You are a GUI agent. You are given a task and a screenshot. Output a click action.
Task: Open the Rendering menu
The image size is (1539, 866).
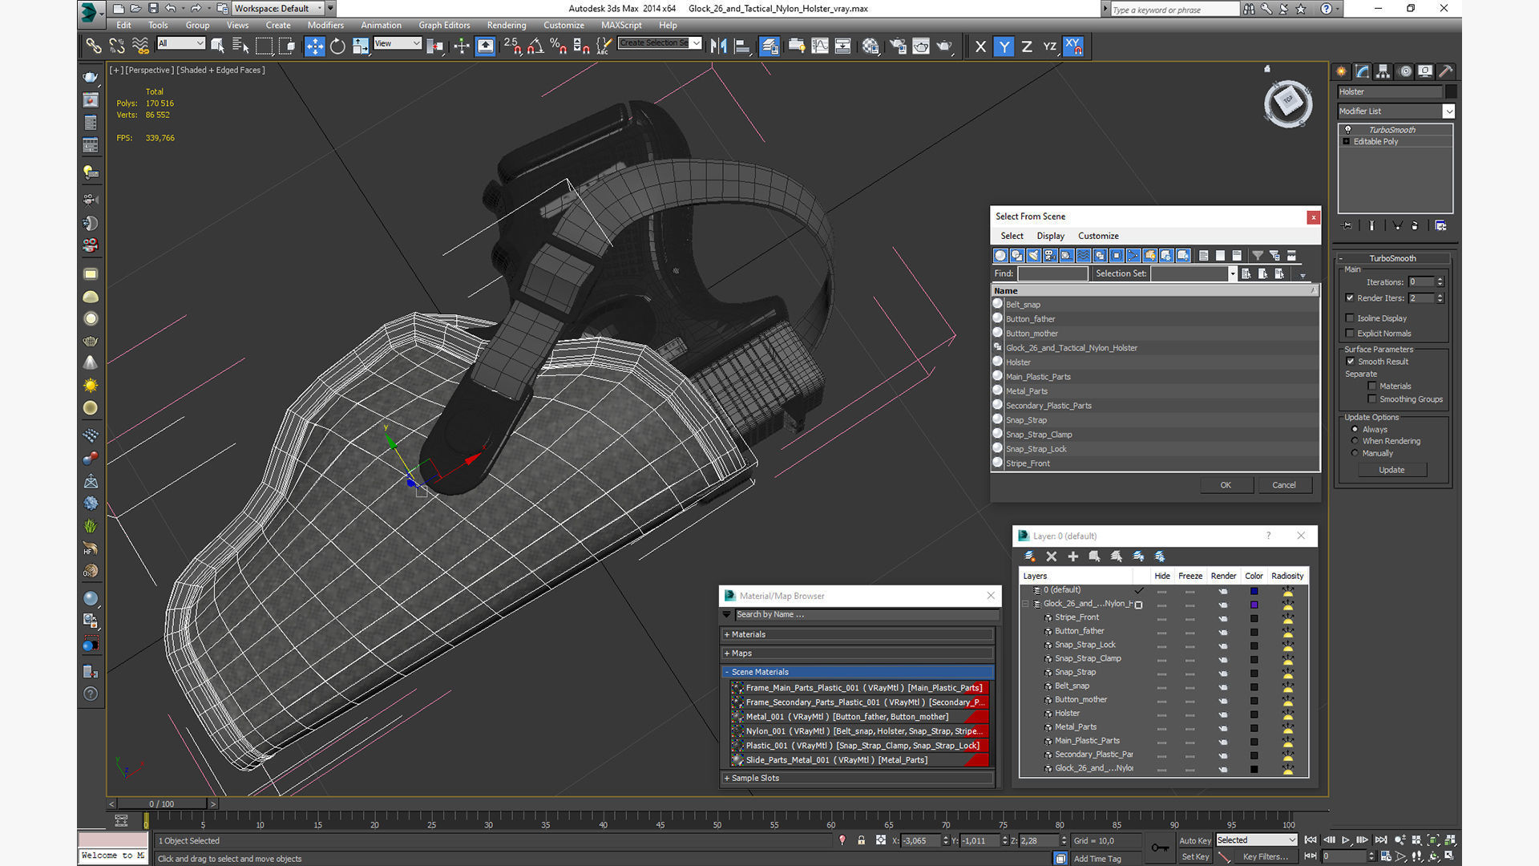click(506, 25)
